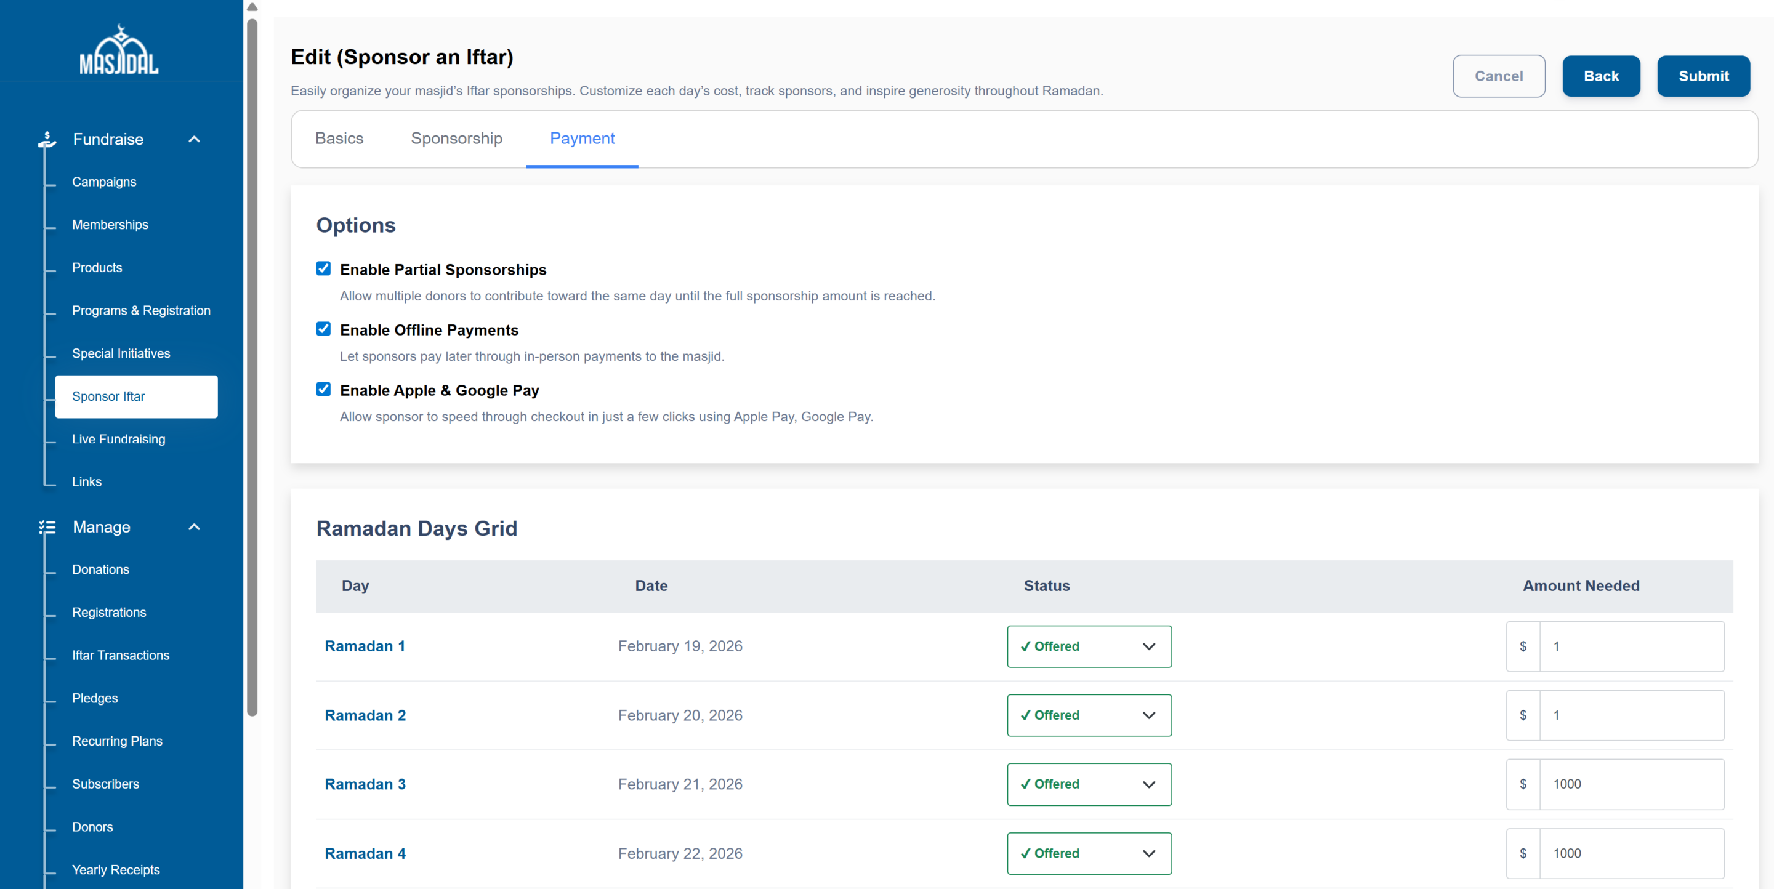
Task: Disable Apple & Google Pay checkbox
Action: tap(323, 390)
